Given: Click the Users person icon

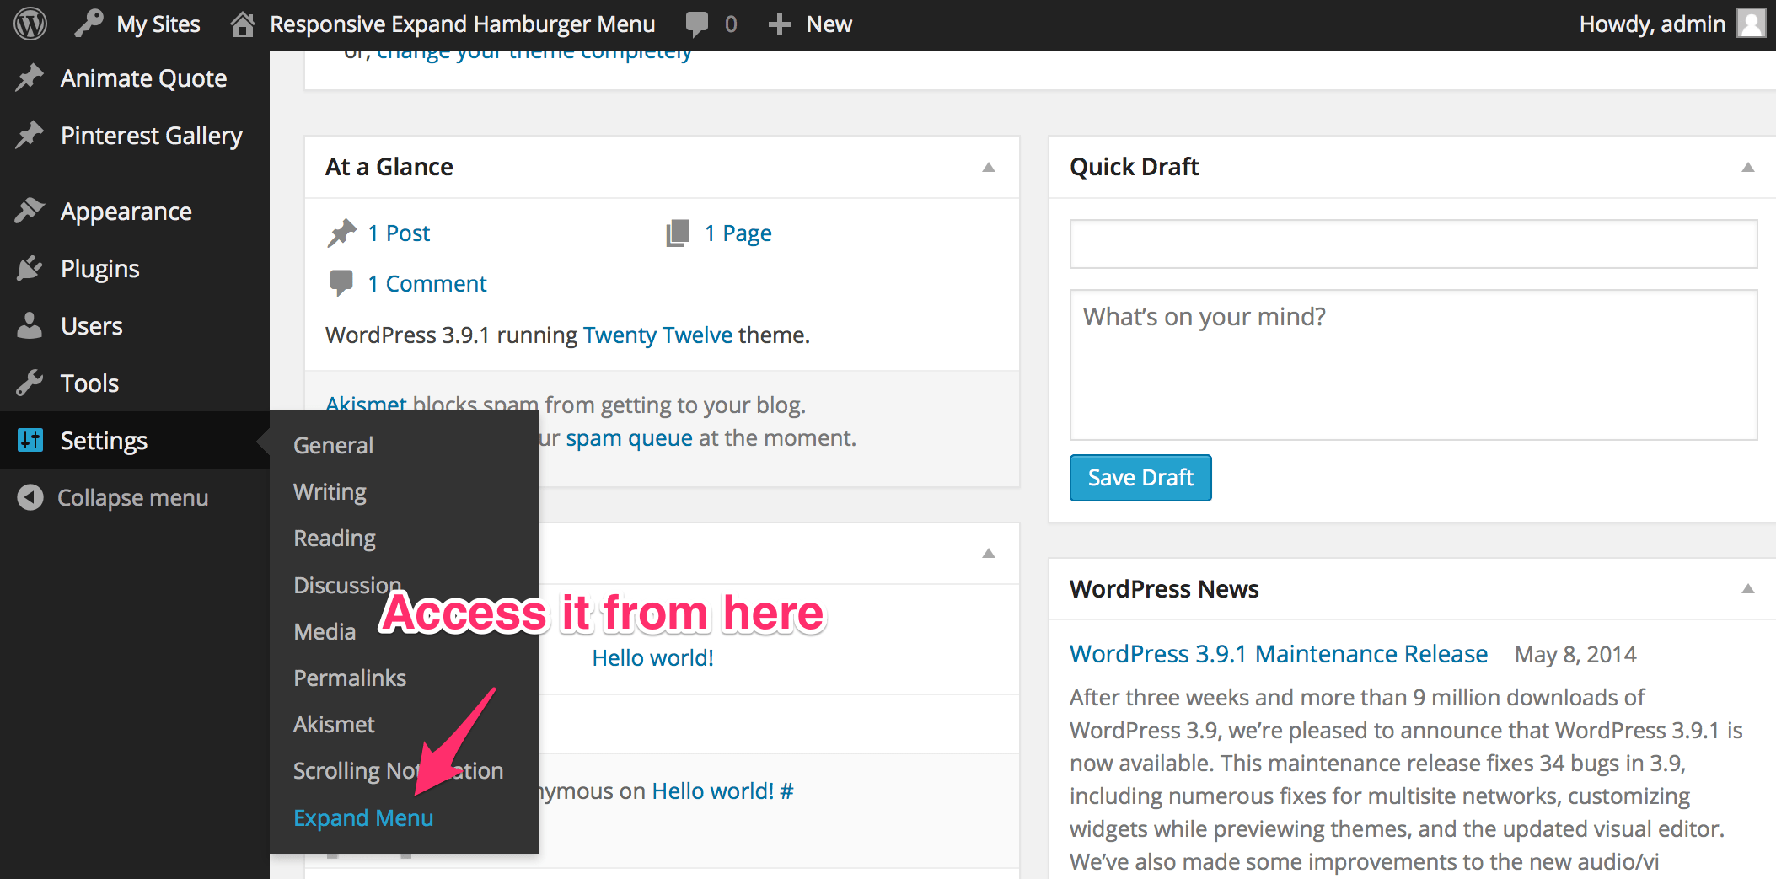Looking at the screenshot, I should click(x=30, y=325).
